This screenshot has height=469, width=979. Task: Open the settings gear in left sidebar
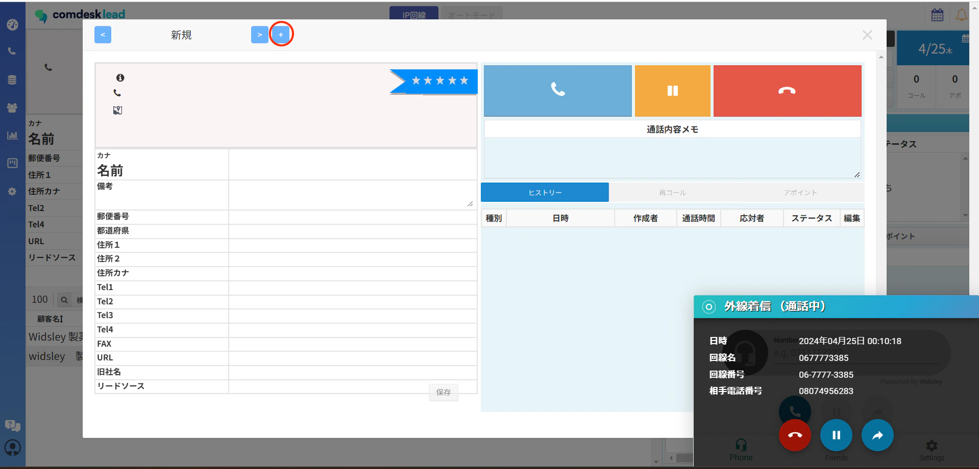tap(12, 192)
